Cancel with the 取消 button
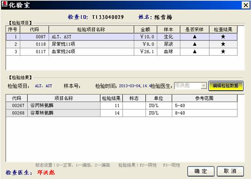The width and height of the screenshot is (251, 179). [x=230, y=171]
